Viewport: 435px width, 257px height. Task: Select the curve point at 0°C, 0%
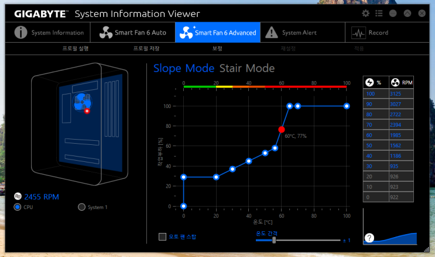[183, 206]
